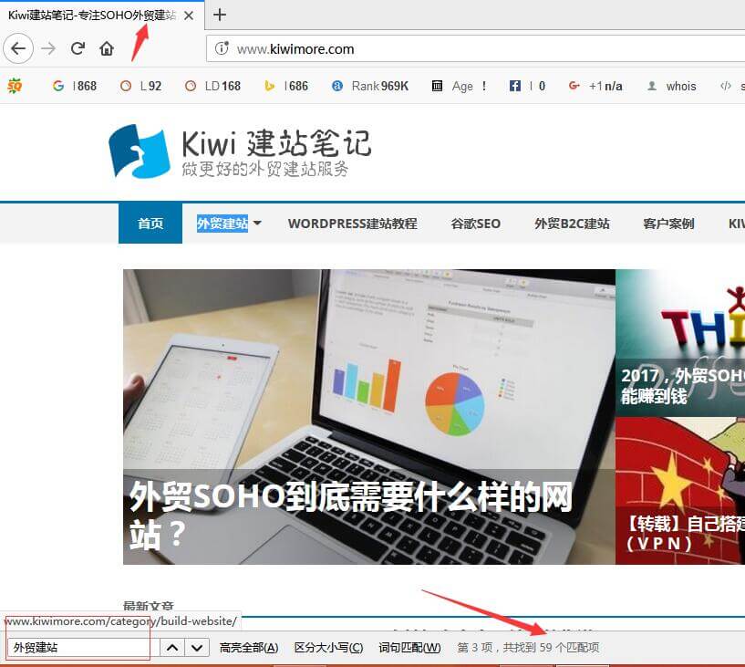
Task: Go to 首页 in the navigation menu
Action: (150, 223)
